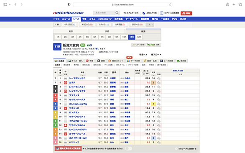Switch to オッズ・購入 tab
This screenshot has width=245, height=153.
click(x=75, y=61)
